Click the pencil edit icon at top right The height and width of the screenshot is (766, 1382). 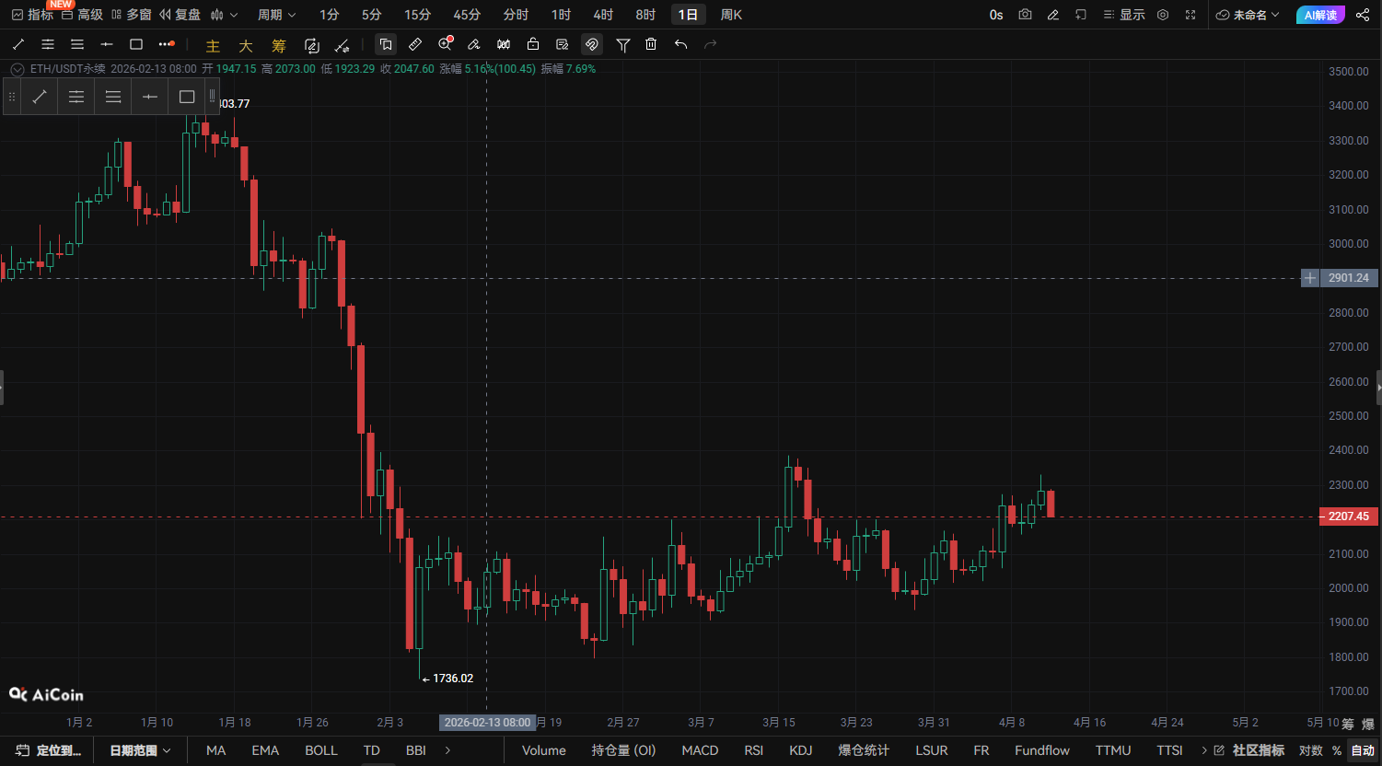click(1053, 15)
